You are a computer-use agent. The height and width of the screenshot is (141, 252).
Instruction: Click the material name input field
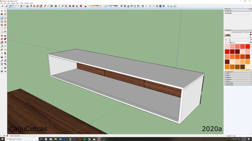tap(240, 32)
